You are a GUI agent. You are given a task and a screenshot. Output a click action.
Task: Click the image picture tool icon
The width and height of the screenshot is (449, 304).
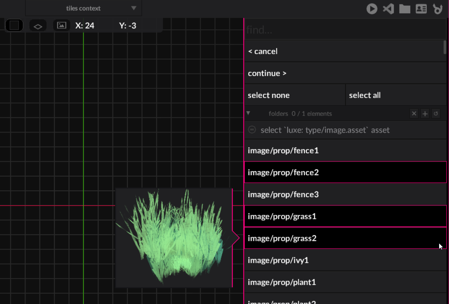[x=62, y=25]
